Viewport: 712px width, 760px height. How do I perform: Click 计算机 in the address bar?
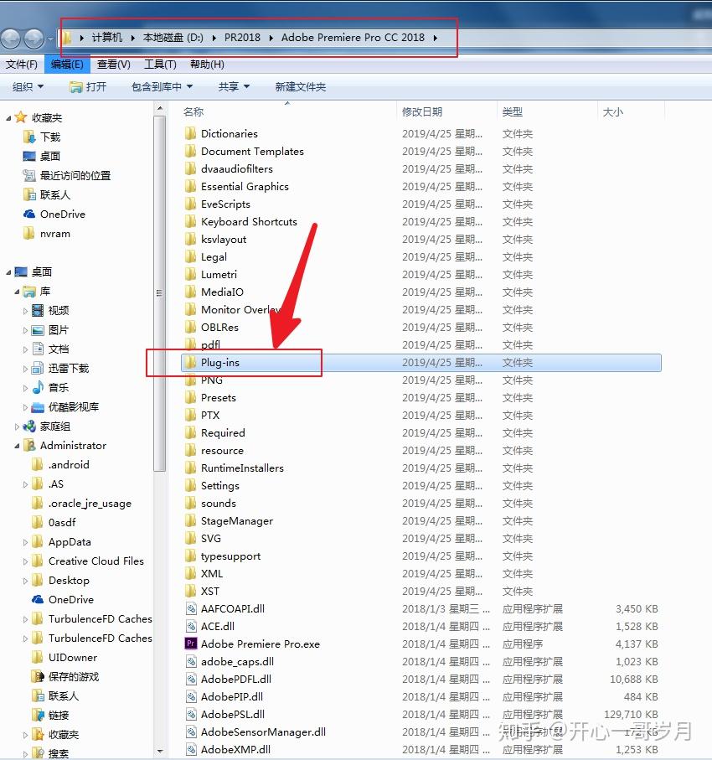[107, 38]
